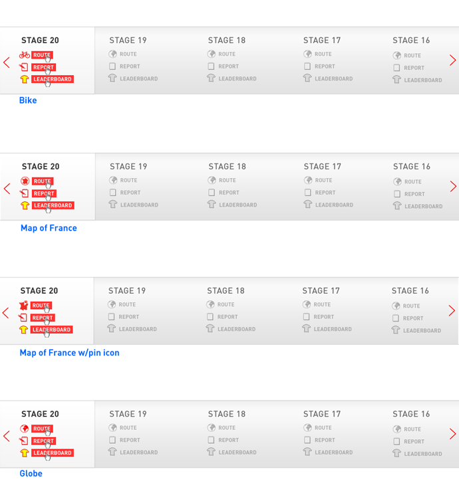Click the grey report icon for Stage 19 in the pin icon row
459x493 pixels.
point(112,317)
